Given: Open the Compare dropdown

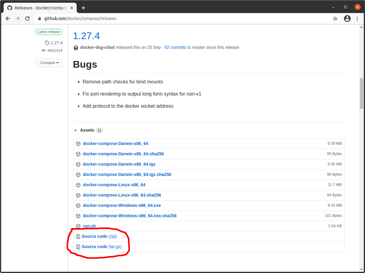Looking at the screenshot, I should coord(49,63).
